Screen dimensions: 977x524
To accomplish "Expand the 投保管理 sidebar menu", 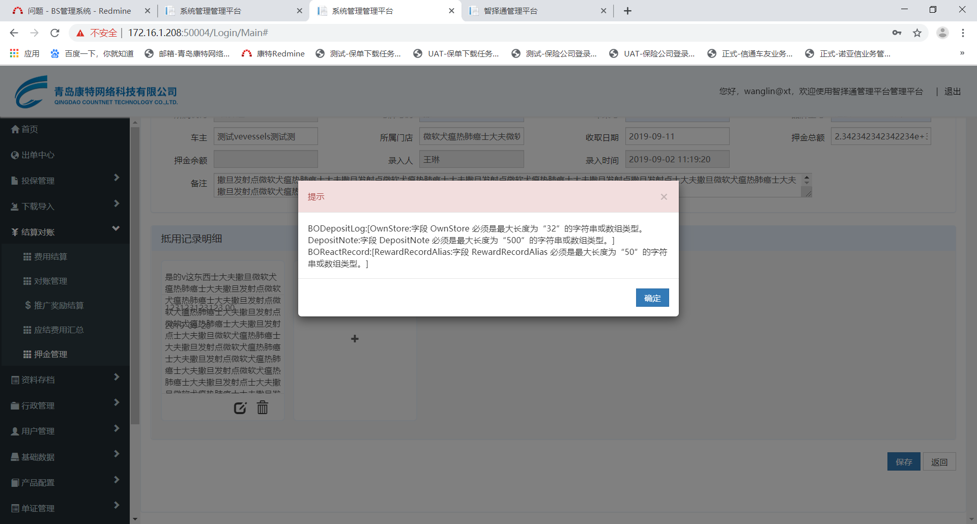I will (65, 180).
